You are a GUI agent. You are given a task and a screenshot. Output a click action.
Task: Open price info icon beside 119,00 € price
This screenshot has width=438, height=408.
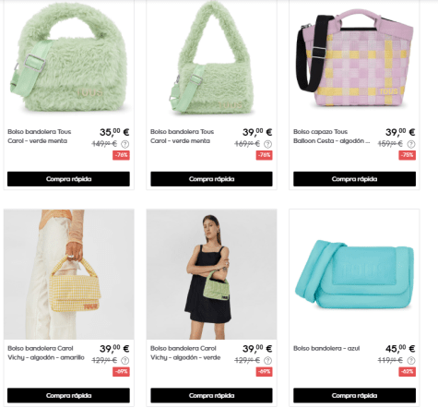coord(411,360)
